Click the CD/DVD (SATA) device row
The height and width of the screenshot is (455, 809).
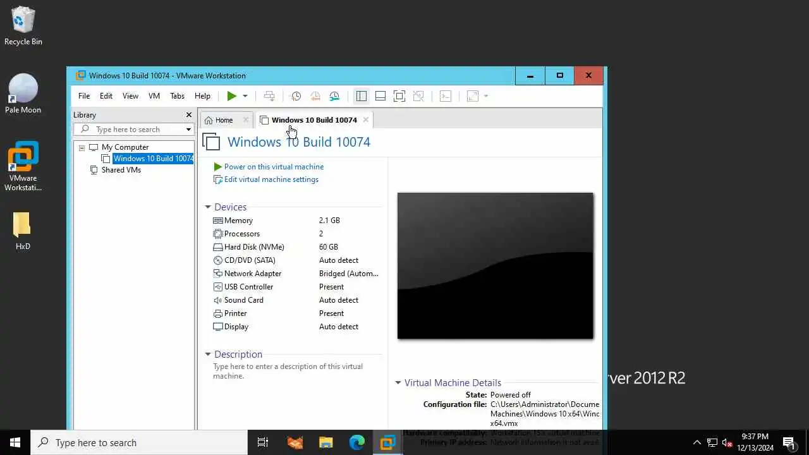pos(296,260)
